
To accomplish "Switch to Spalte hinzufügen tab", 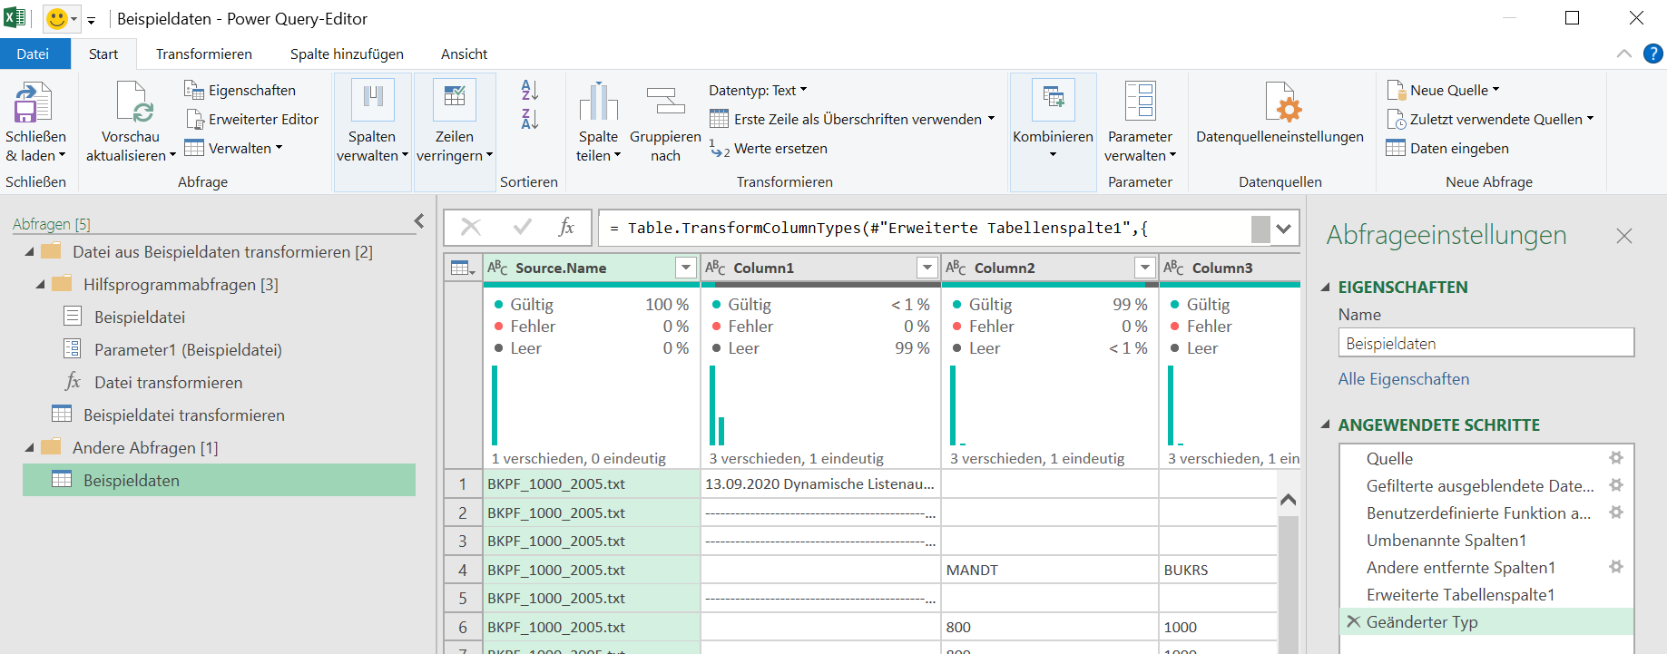I will coord(347,54).
